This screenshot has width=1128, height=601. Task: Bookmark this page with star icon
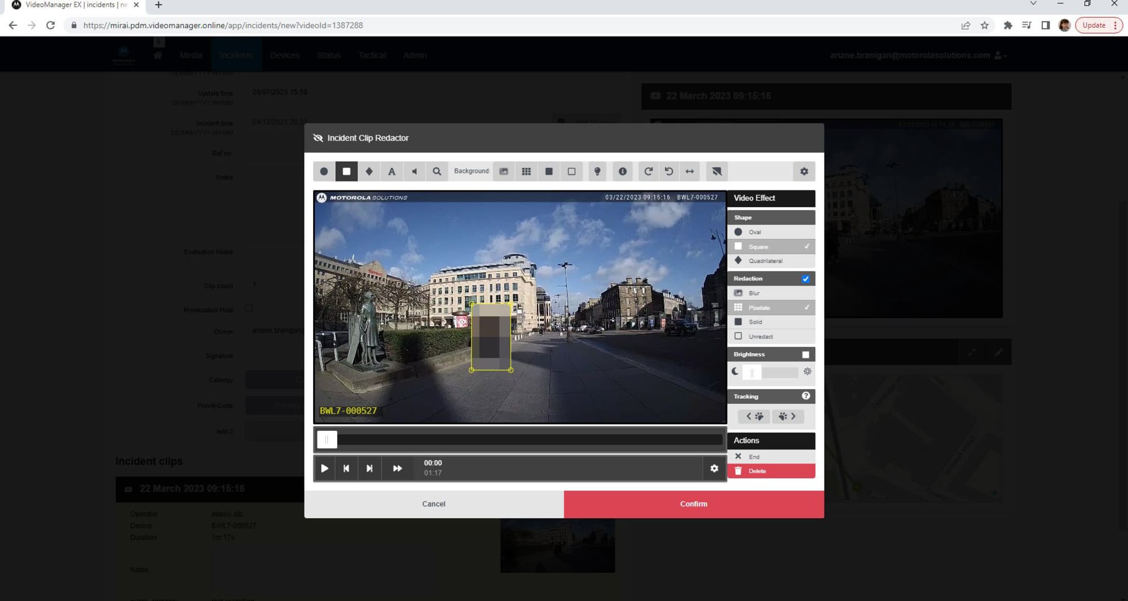point(984,25)
